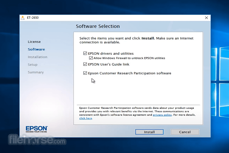
Task: Select the License step in sidebar
Action: pos(34,42)
